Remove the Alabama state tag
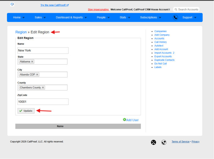The height and width of the screenshot is (159, 214). 32,62
